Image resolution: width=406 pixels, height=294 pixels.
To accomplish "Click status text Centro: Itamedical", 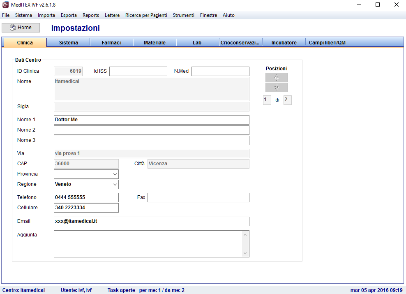I will point(23,290).
